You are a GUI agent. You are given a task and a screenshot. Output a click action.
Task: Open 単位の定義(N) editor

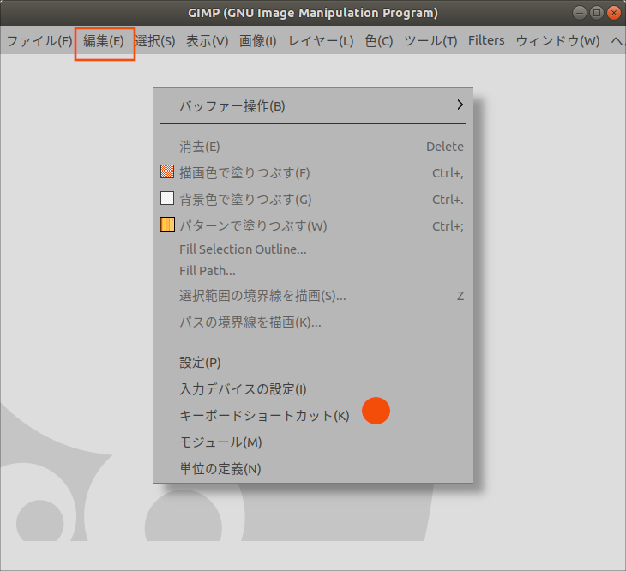[313, 468]
